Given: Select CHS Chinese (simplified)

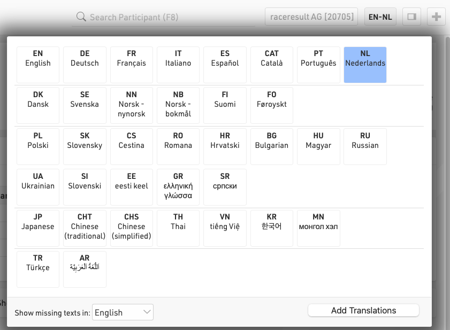Looking at the screenshot, I should [x=132, y=228].
